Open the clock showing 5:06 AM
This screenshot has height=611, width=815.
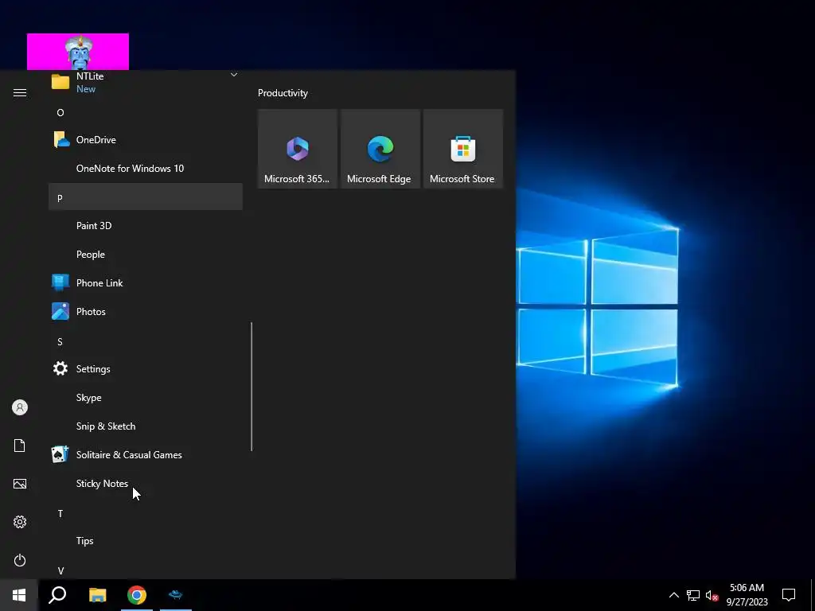(x=747, y=595)
